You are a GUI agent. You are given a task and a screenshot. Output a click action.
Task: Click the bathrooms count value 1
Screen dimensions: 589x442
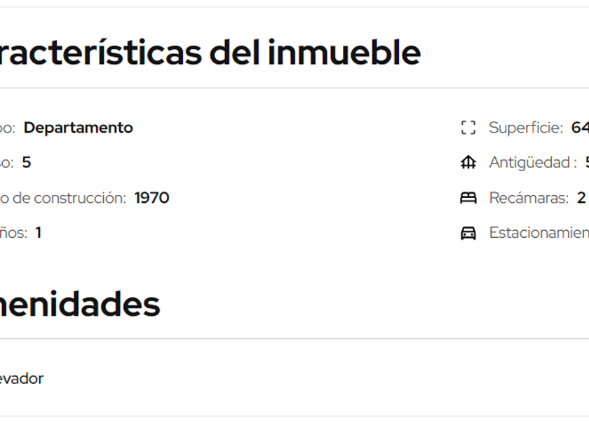(x=39, y=233)
